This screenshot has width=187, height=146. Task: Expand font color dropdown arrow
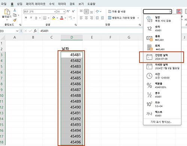[65, 18]
